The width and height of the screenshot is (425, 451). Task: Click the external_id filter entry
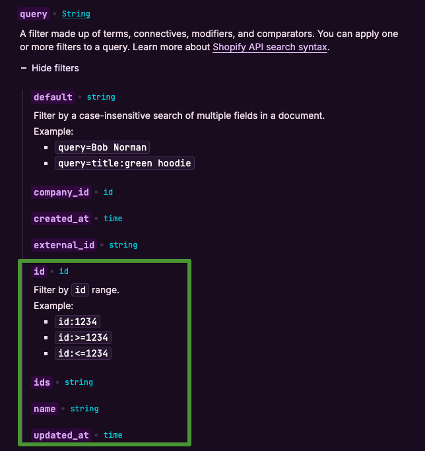[x=64, y=245]
